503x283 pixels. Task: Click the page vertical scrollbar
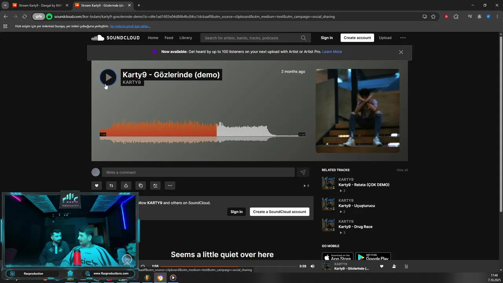(x=501, y=124)
